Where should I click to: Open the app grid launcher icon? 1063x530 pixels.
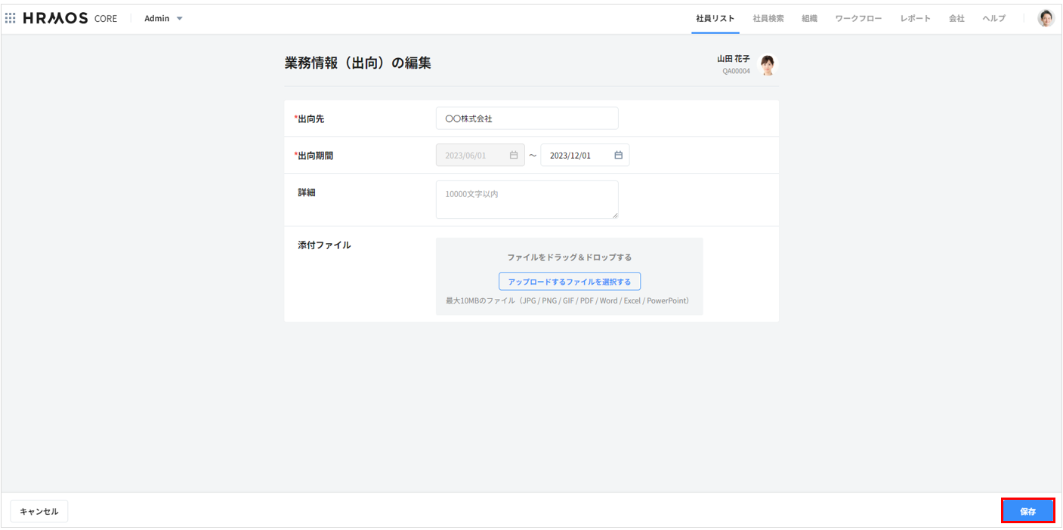[x=11, y=18]
